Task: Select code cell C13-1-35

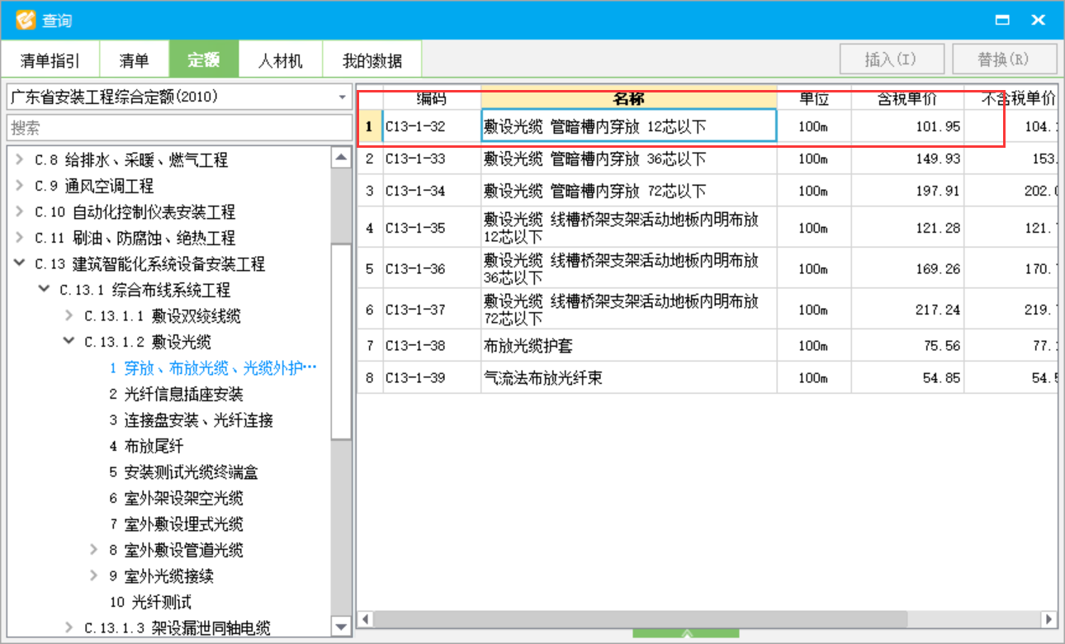Action: pyautogui.click(x=431, y=228)
